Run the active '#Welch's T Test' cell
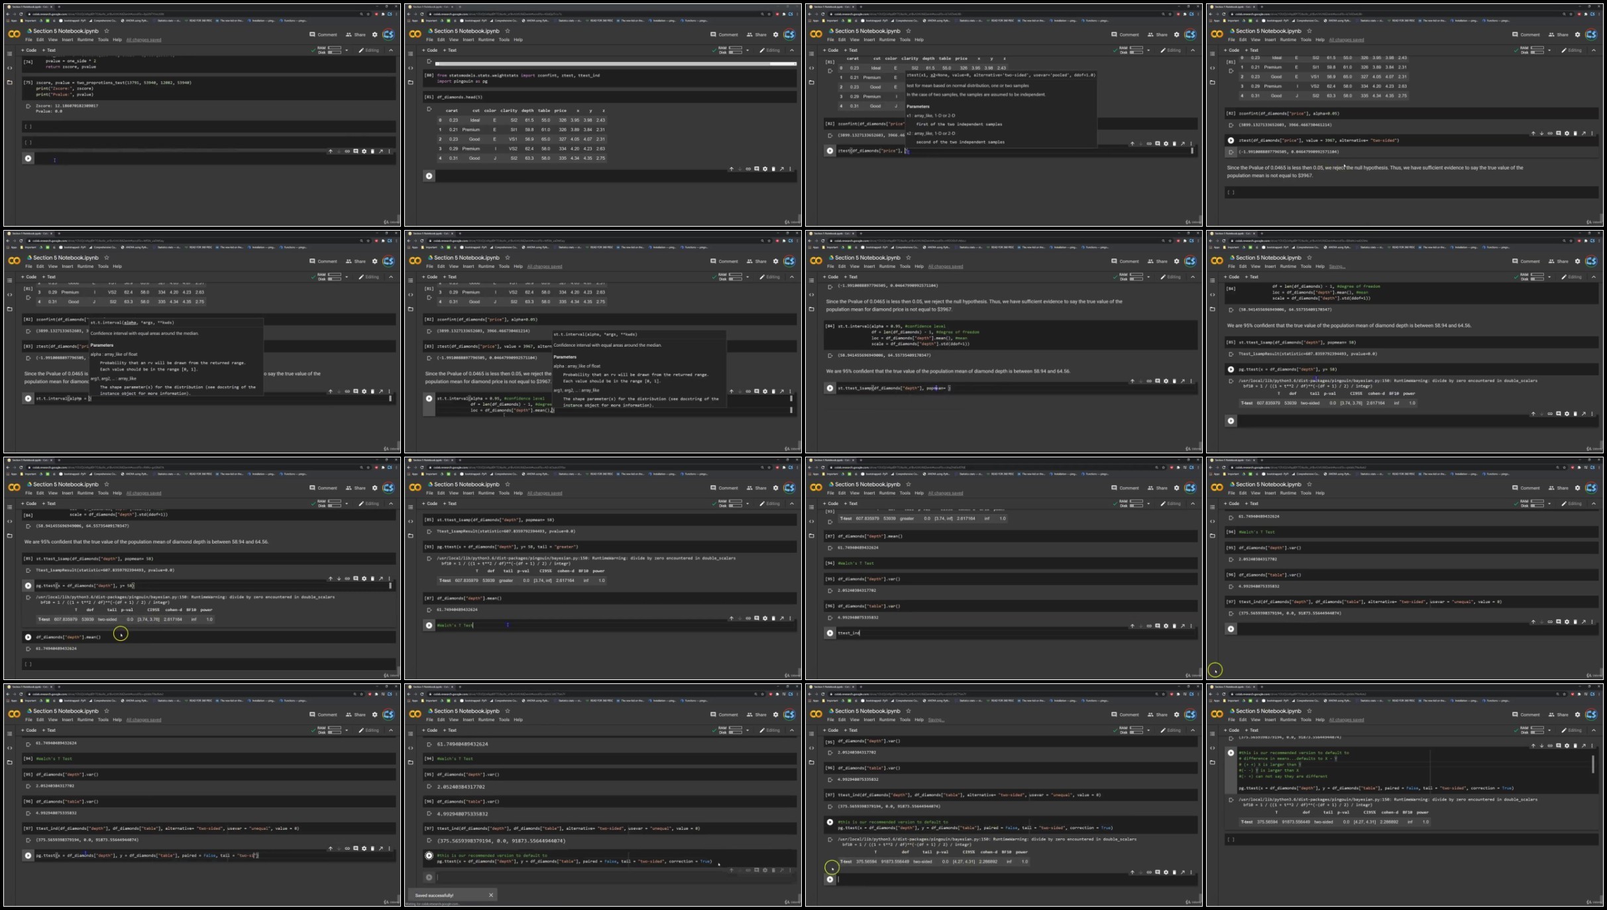Image resolution: width=1607 pixels, height=910 pixels. [429, 625]
